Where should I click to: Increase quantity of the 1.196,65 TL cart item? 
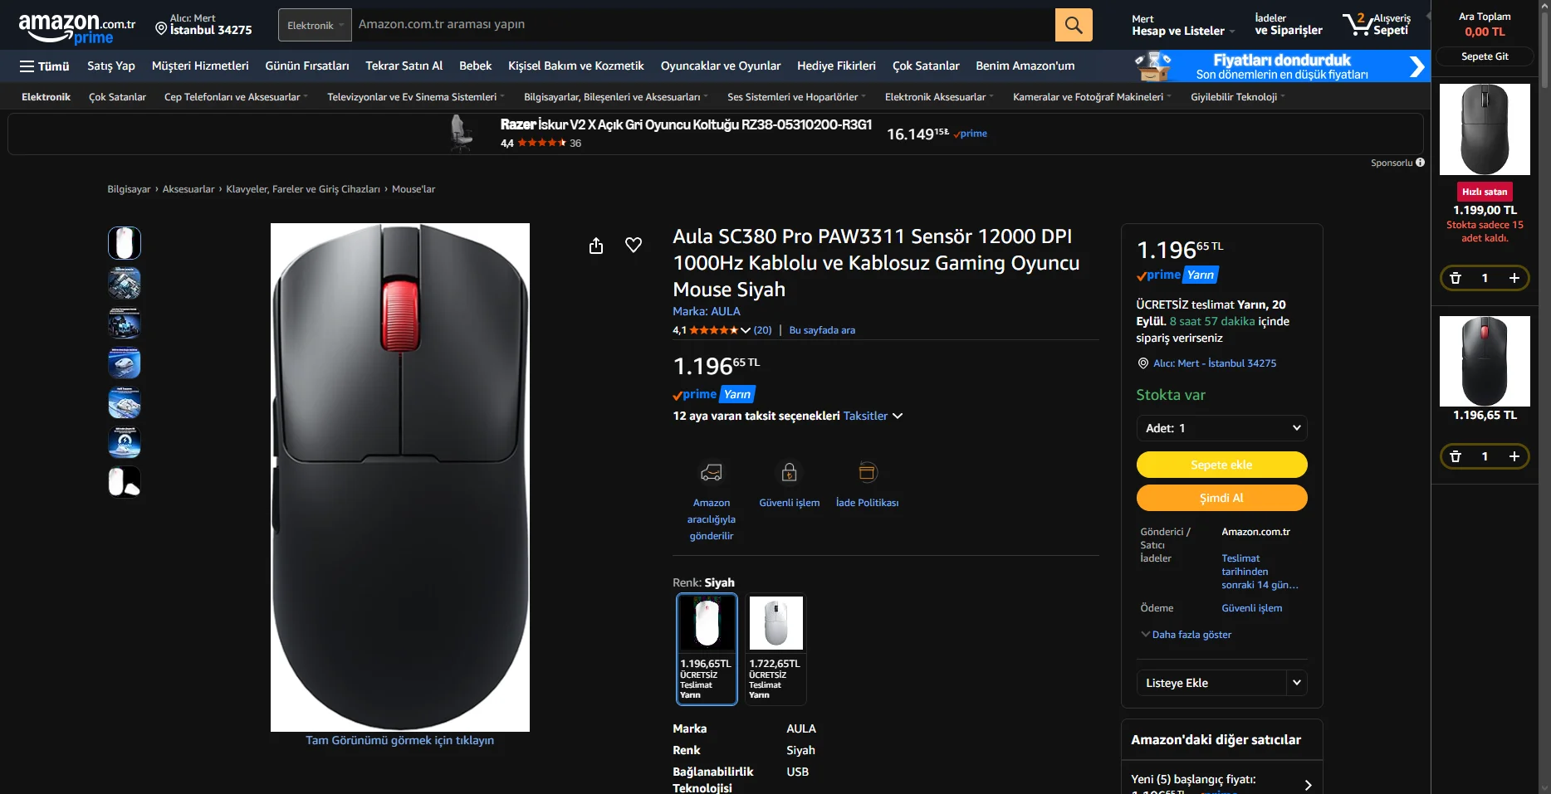pos(1514,456)
